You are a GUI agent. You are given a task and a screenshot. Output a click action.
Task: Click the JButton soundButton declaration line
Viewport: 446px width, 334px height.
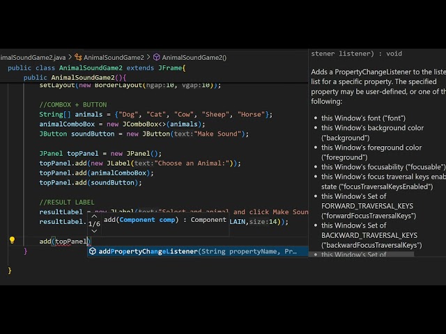pyautogui.click(x=144, y=134)
